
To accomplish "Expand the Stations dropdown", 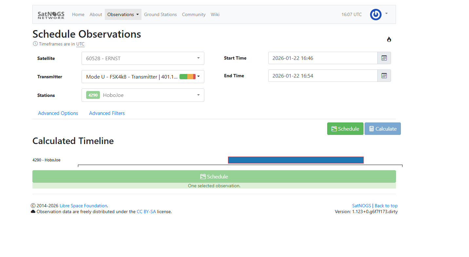I will point(143,95).
